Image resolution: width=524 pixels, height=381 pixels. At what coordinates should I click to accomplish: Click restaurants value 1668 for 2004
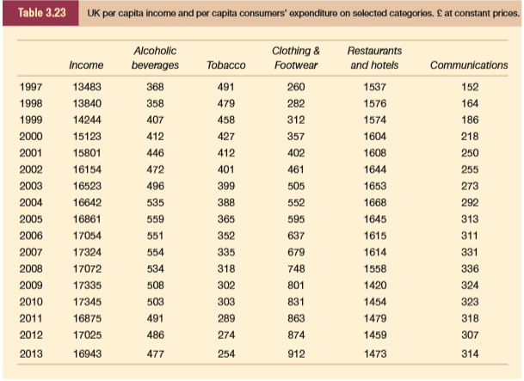[x=374, y=203]
